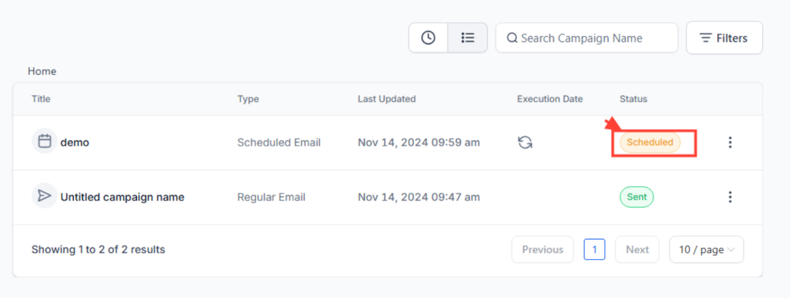
Task: Open Untitled campaign name
Action: tap(122, 197)
